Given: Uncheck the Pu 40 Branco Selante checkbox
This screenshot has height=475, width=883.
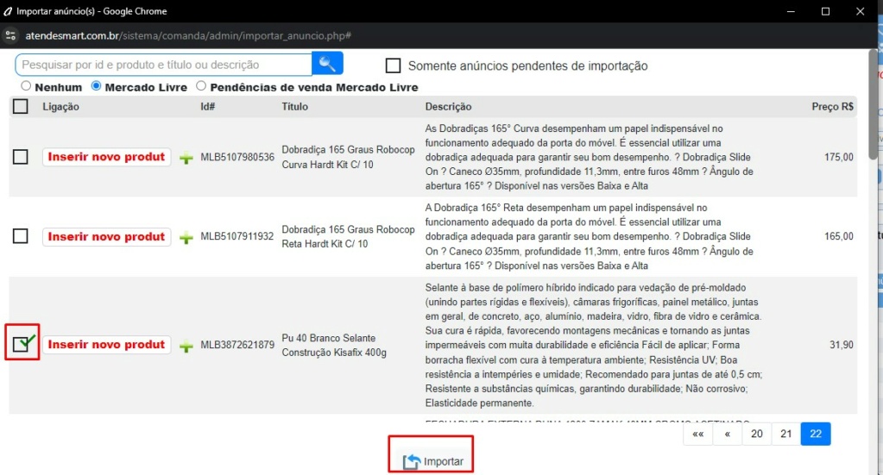Looking at the screenshot, I should pyautogui.click(x=21, y=344).
